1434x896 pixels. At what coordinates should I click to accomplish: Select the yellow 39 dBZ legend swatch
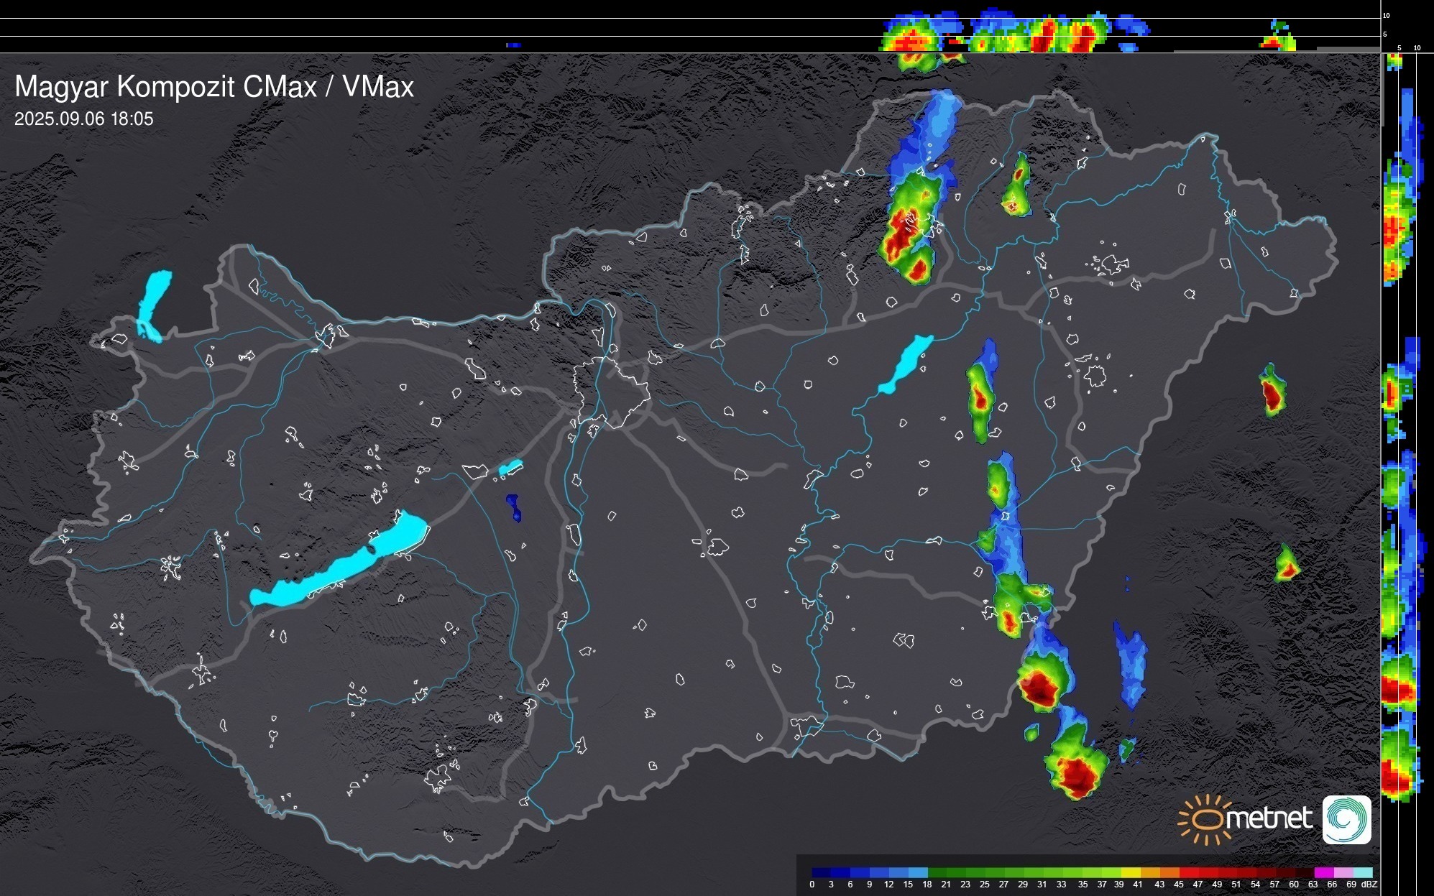[x=1131, y=873]
